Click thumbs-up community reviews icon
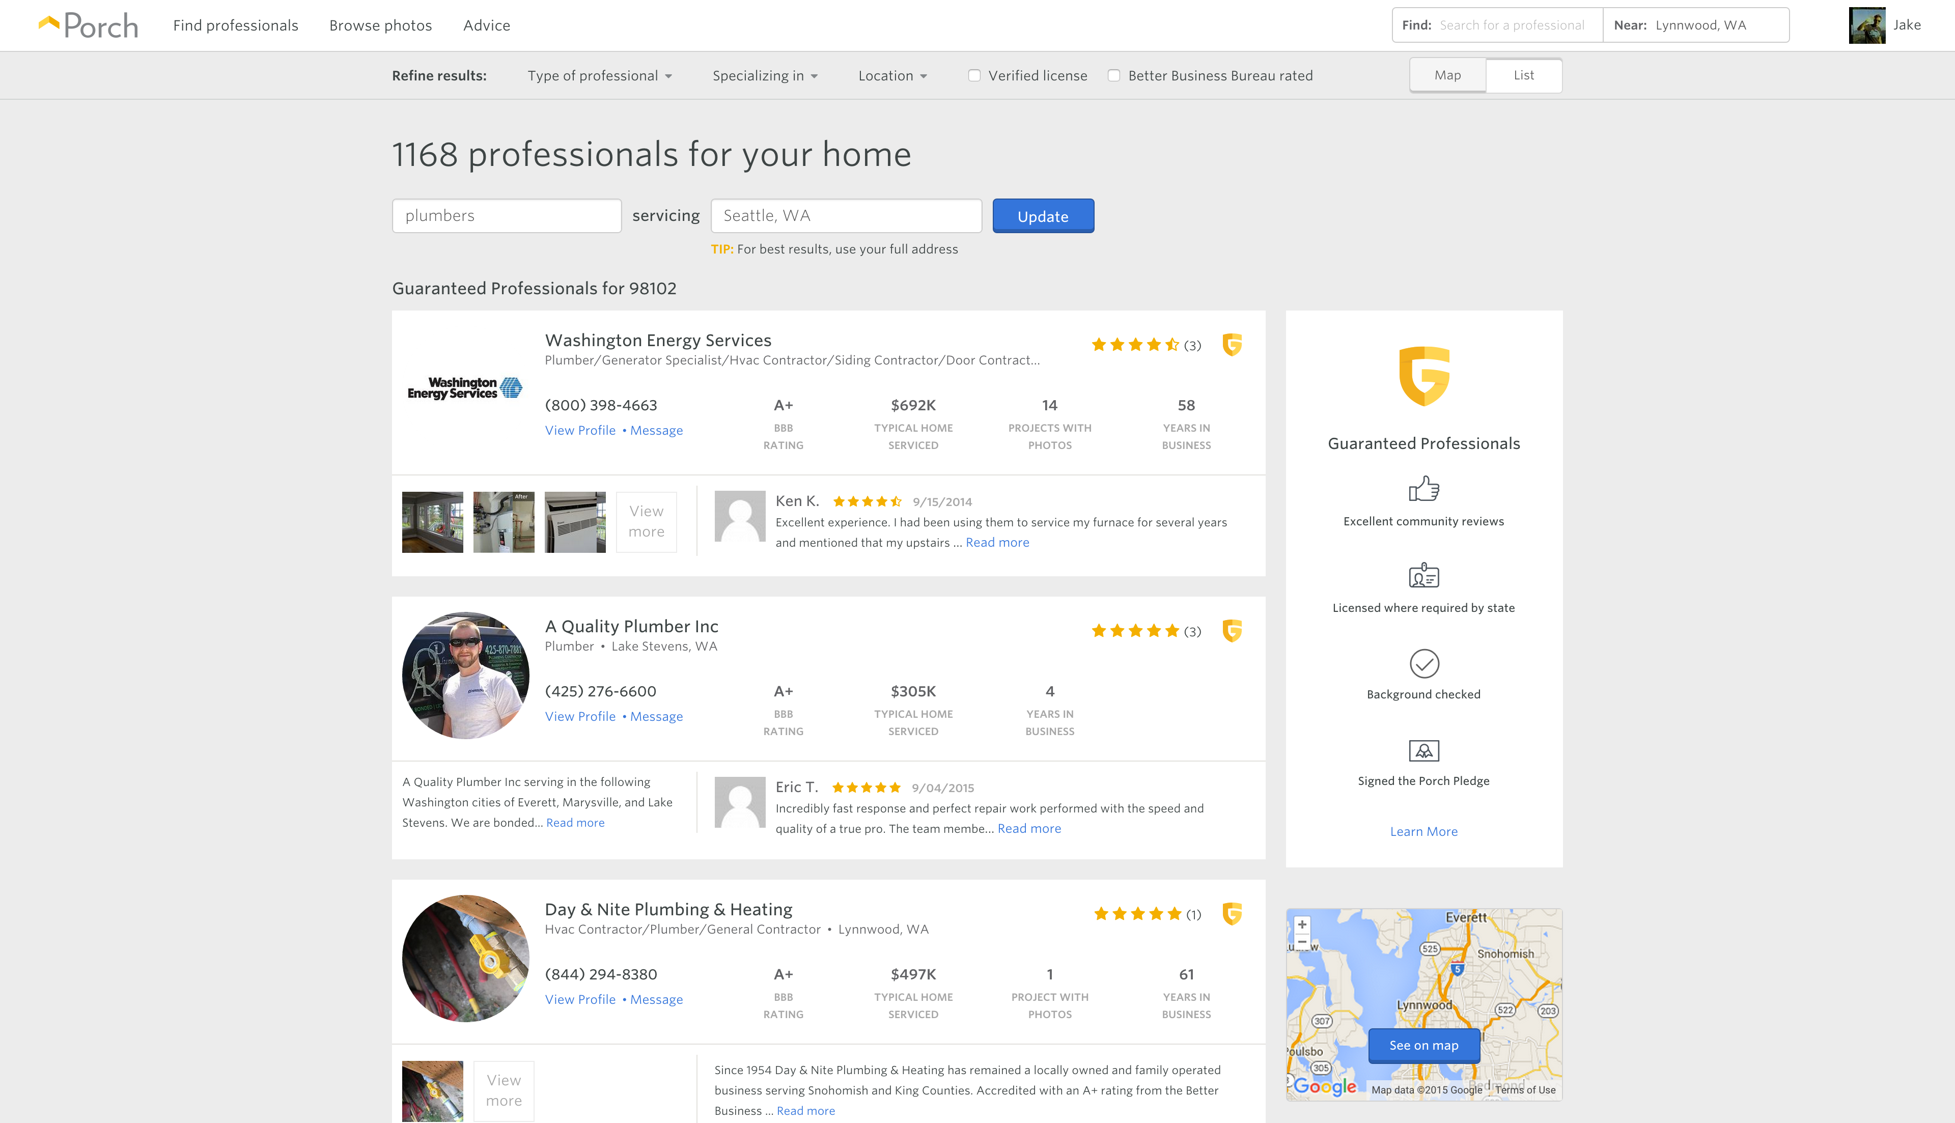Image resolution: width=1955 pixels, height=1123 pixels. click(1423, 489)
